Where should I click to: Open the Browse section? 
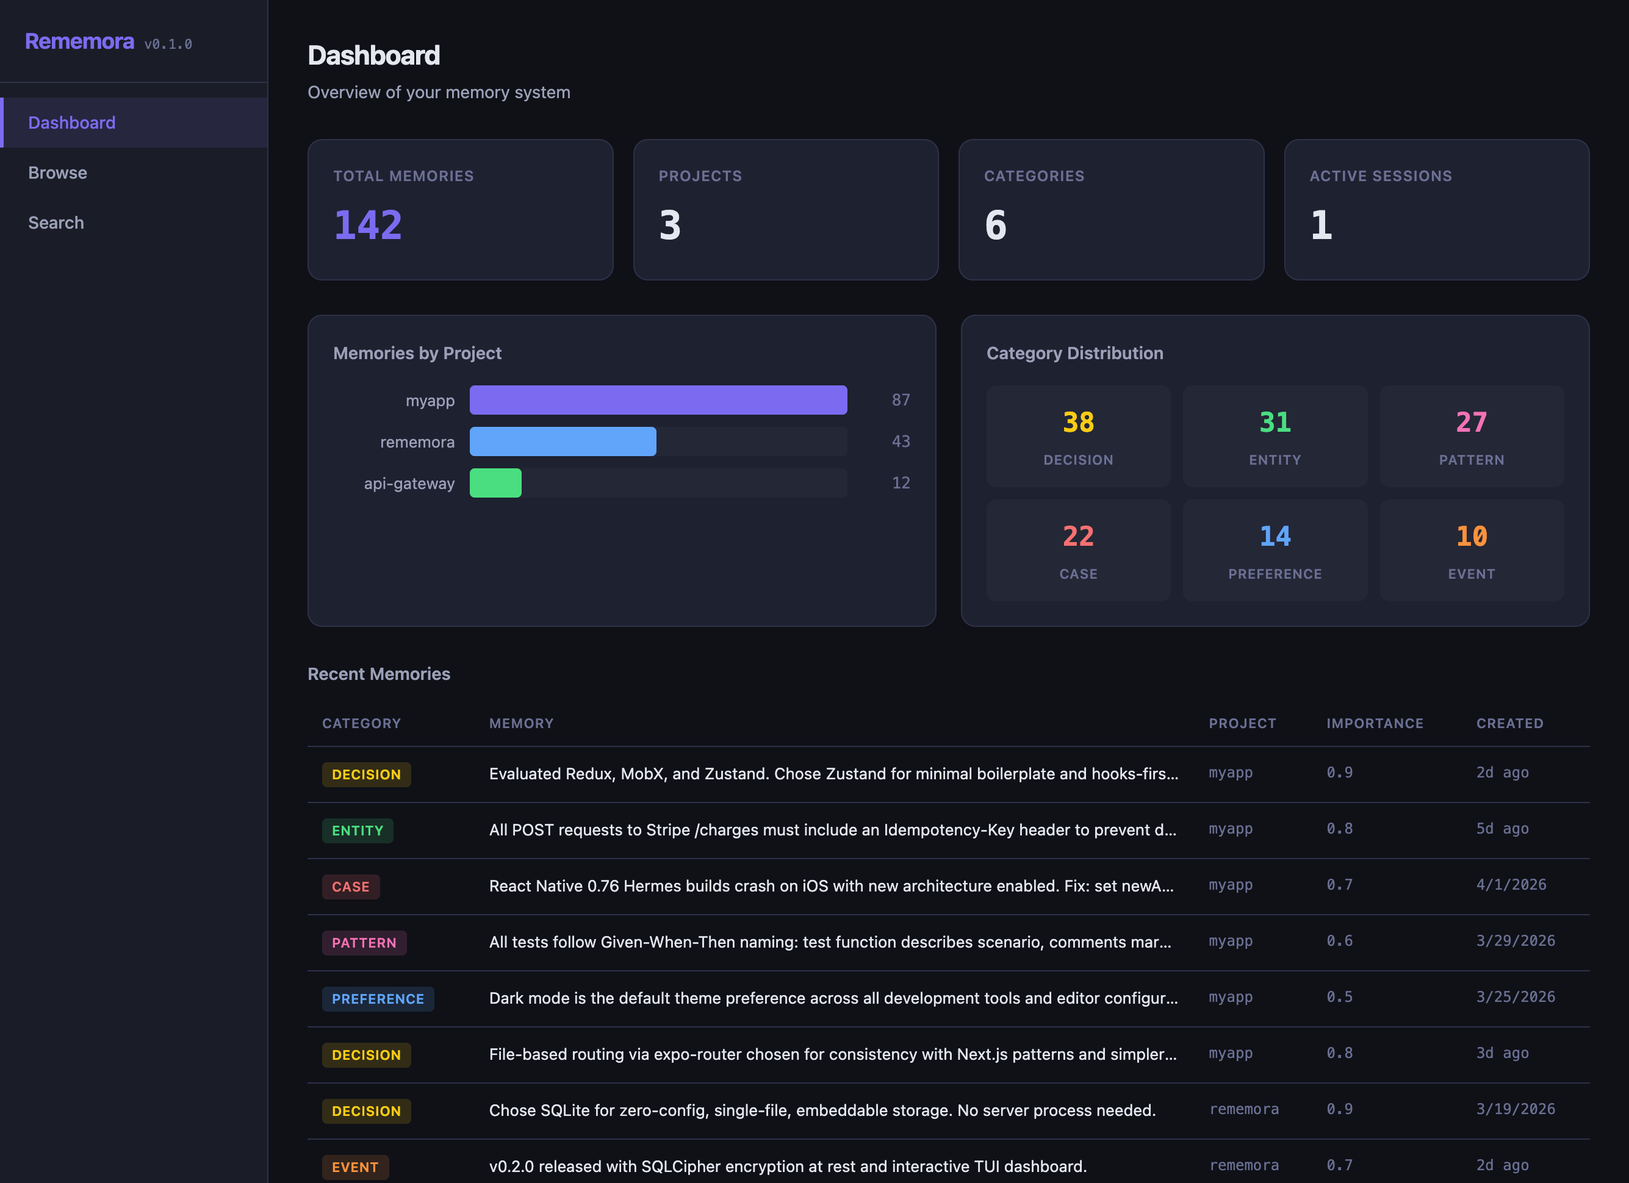coord(58,173)
